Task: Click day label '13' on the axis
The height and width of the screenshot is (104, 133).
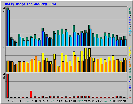Action: tap(55, 101)
